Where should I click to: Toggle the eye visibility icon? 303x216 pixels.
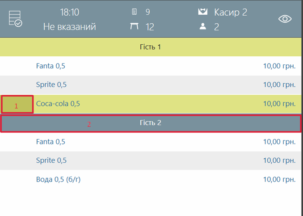(x=285, y=19)
